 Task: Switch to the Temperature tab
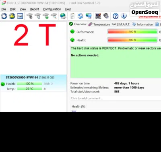click(99, 25)
